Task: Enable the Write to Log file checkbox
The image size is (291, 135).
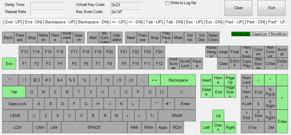Action: tap(167, 3)
